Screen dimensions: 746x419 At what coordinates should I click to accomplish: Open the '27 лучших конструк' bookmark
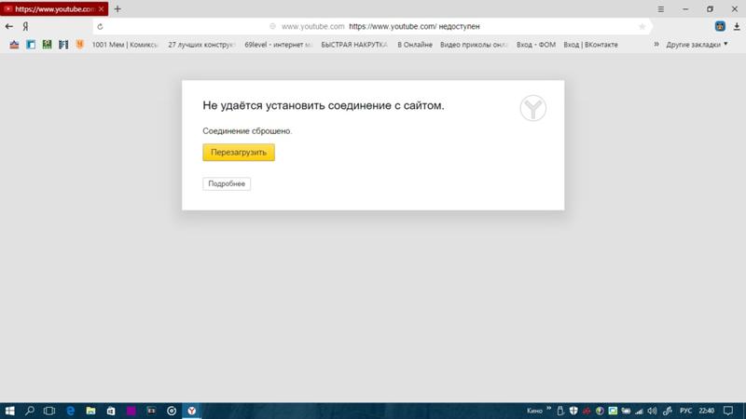click(201, 45)
